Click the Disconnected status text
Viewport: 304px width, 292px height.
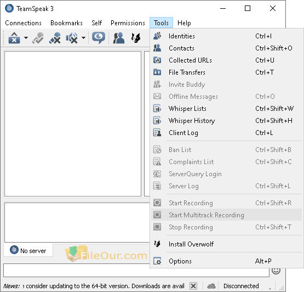pyautogui.click(x=241, y=286)
